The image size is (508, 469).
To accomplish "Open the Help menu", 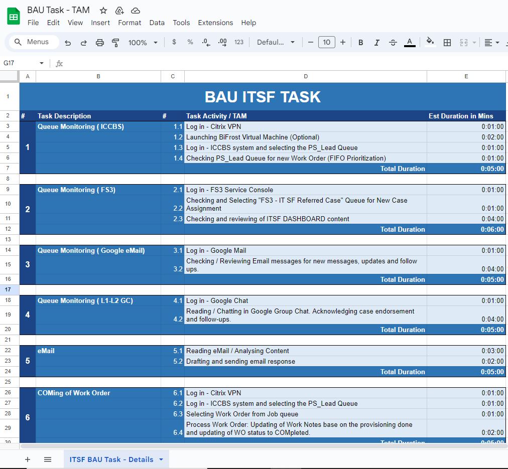I will pyautogui.click(x=248, y=23).
